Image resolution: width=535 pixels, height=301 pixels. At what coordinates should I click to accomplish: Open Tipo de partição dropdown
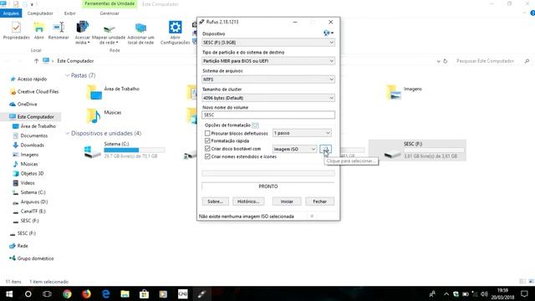tap(268, 61)
